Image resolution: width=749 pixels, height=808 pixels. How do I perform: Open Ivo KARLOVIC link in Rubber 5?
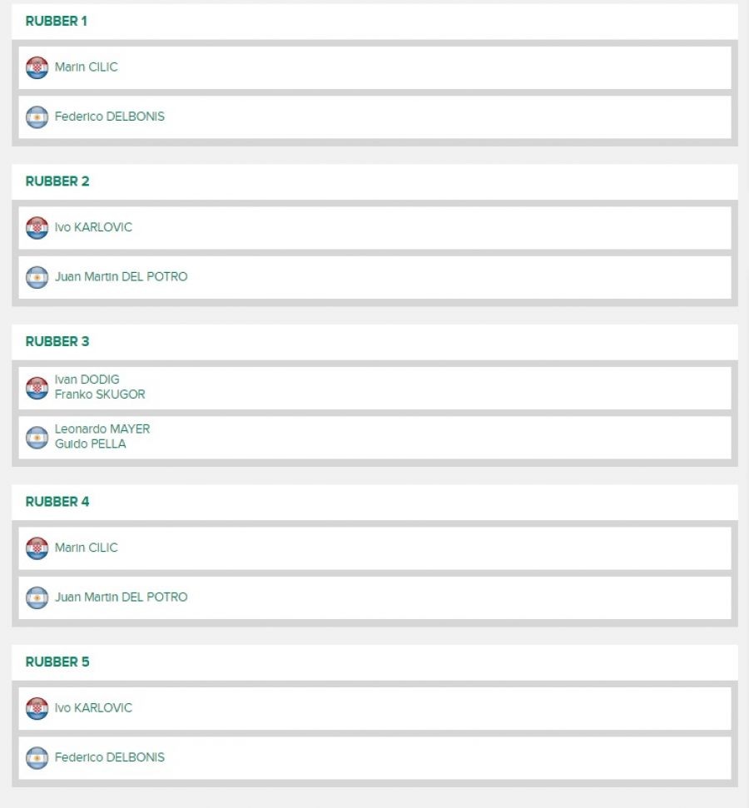(93, 708)
